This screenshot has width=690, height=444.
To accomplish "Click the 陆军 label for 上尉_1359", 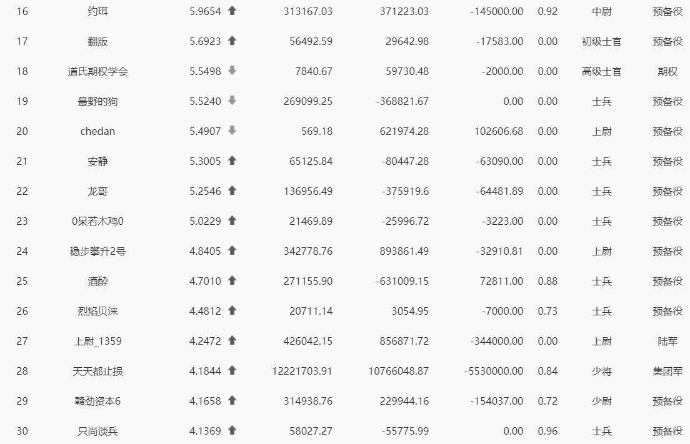I will (667, 341).
